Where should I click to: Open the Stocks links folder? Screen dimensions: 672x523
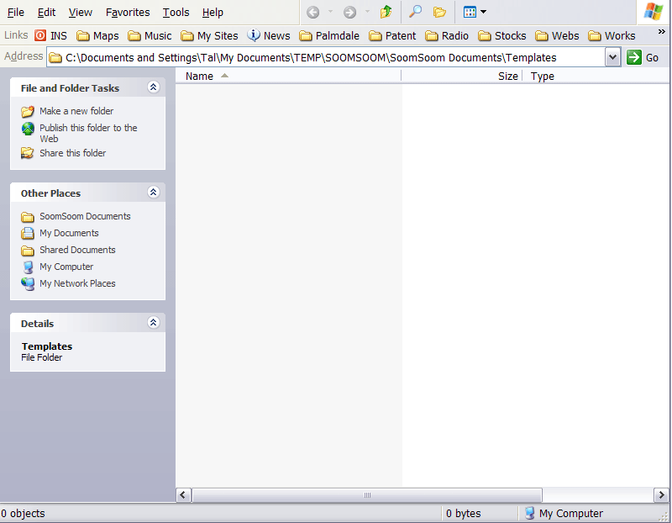[501, 35]
